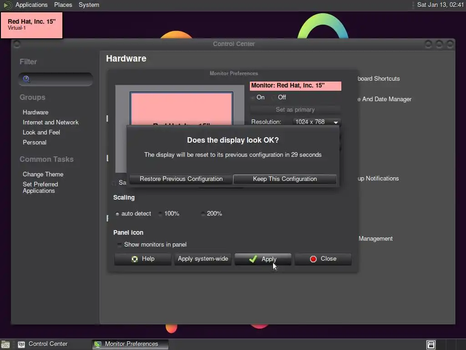This screenshot has width=466, height=350.
Task: Click the lifebuoy icon on Help button
Action: click(x=135, y=259)
